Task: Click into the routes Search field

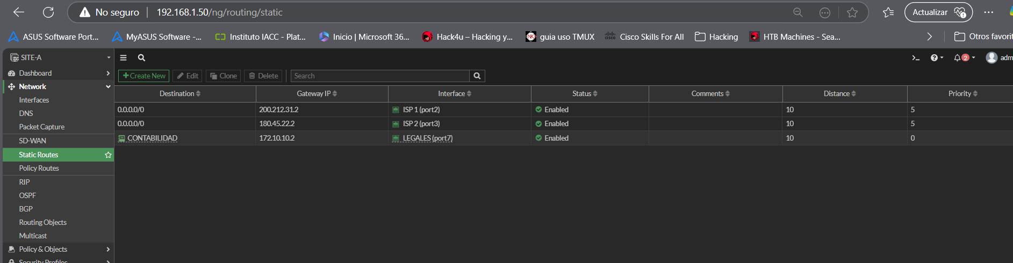Action: (379, 76)
